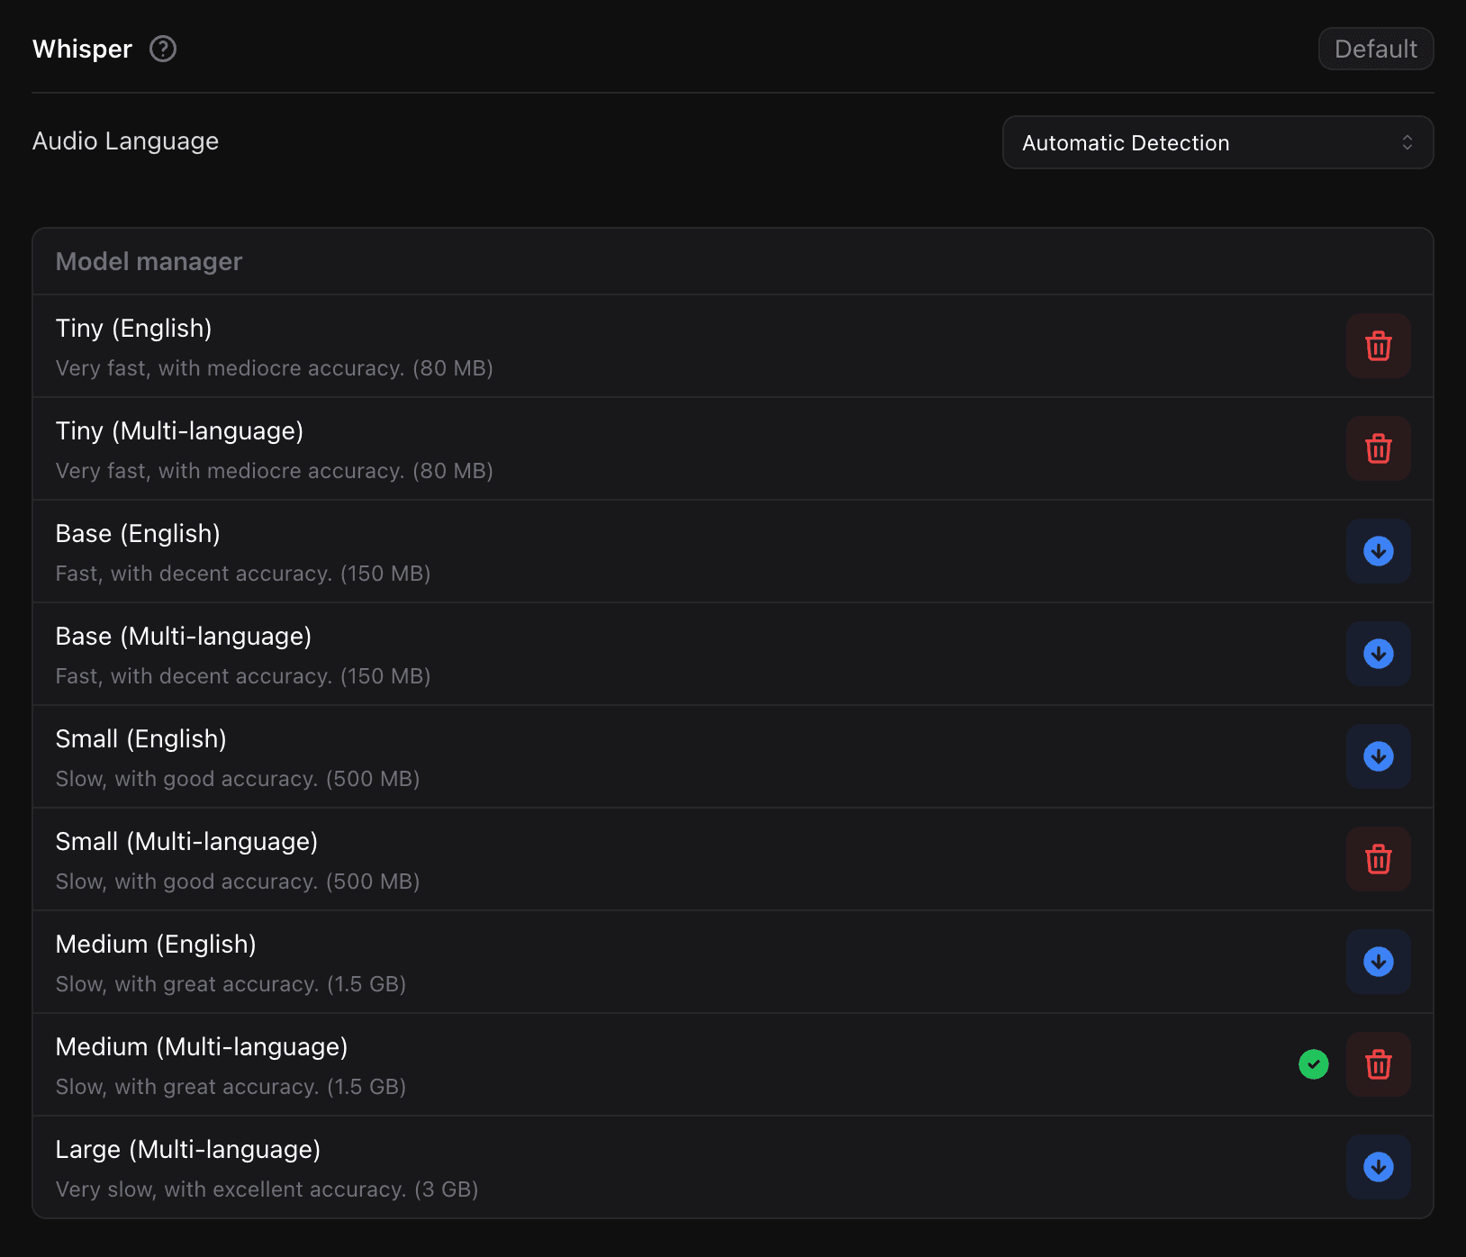This screenshot has width=1466, height=1257.
Task: Download the Large (Multi-language) model
Action: (x=1378, y=1167)
